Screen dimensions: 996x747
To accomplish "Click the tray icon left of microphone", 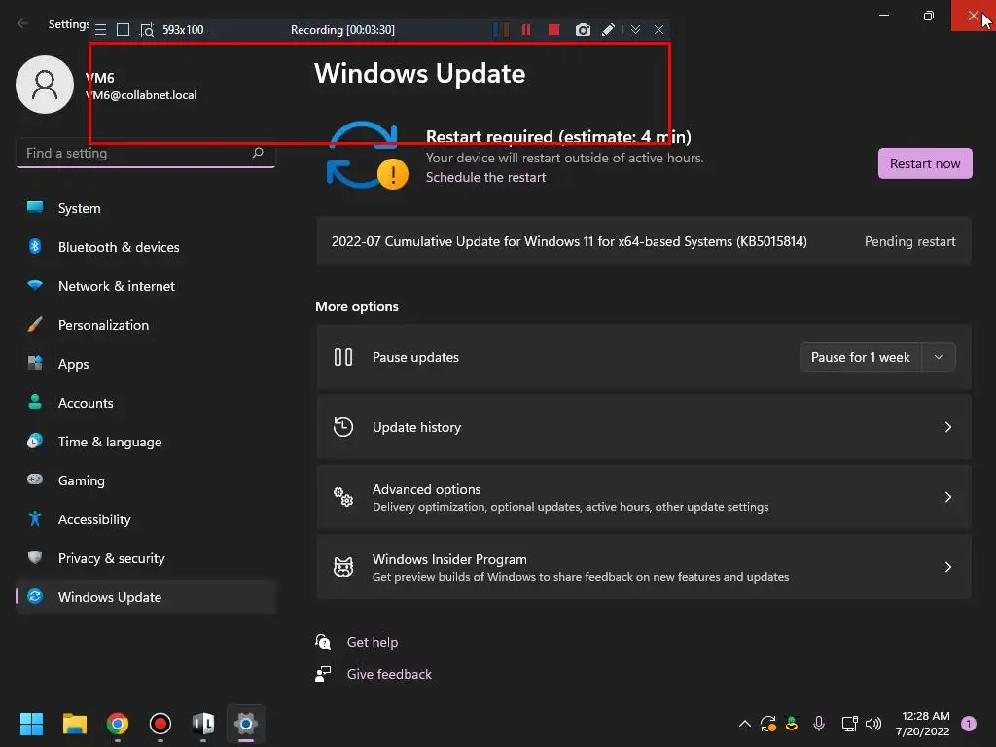I will [792, 724].
